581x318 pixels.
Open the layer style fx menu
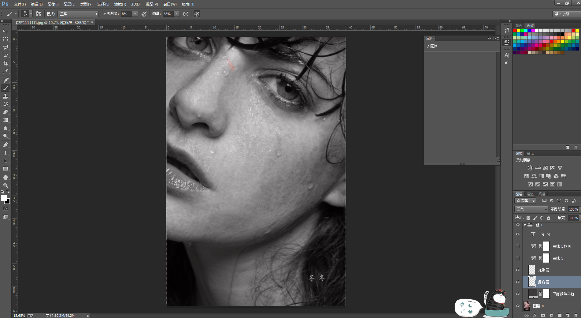(535, 315)
